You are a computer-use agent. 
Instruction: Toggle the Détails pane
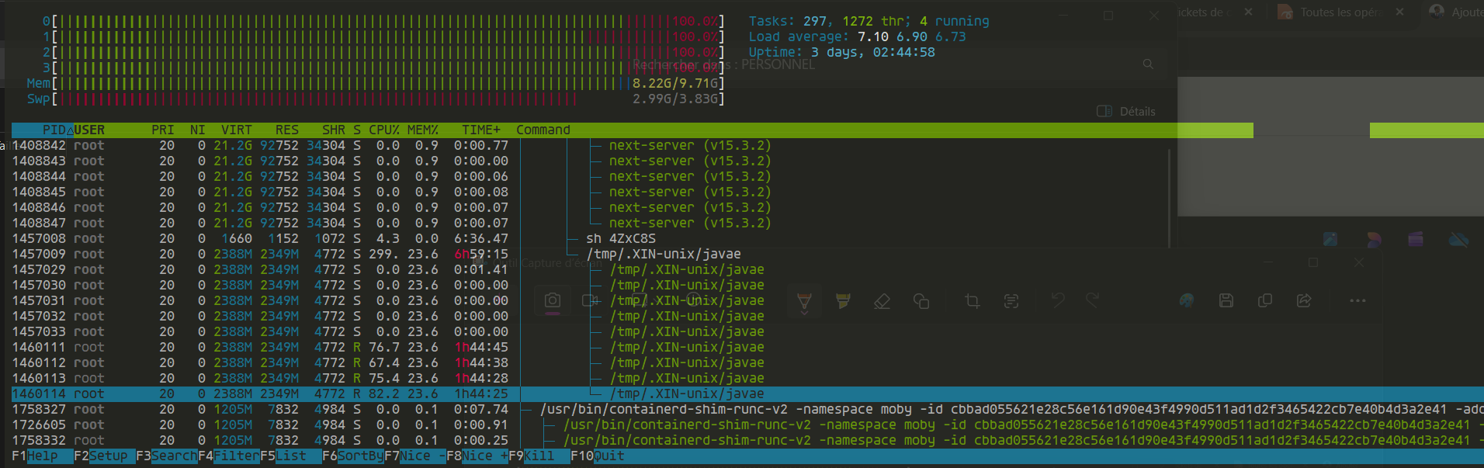pyautogui.click(x=1126, y=112)
